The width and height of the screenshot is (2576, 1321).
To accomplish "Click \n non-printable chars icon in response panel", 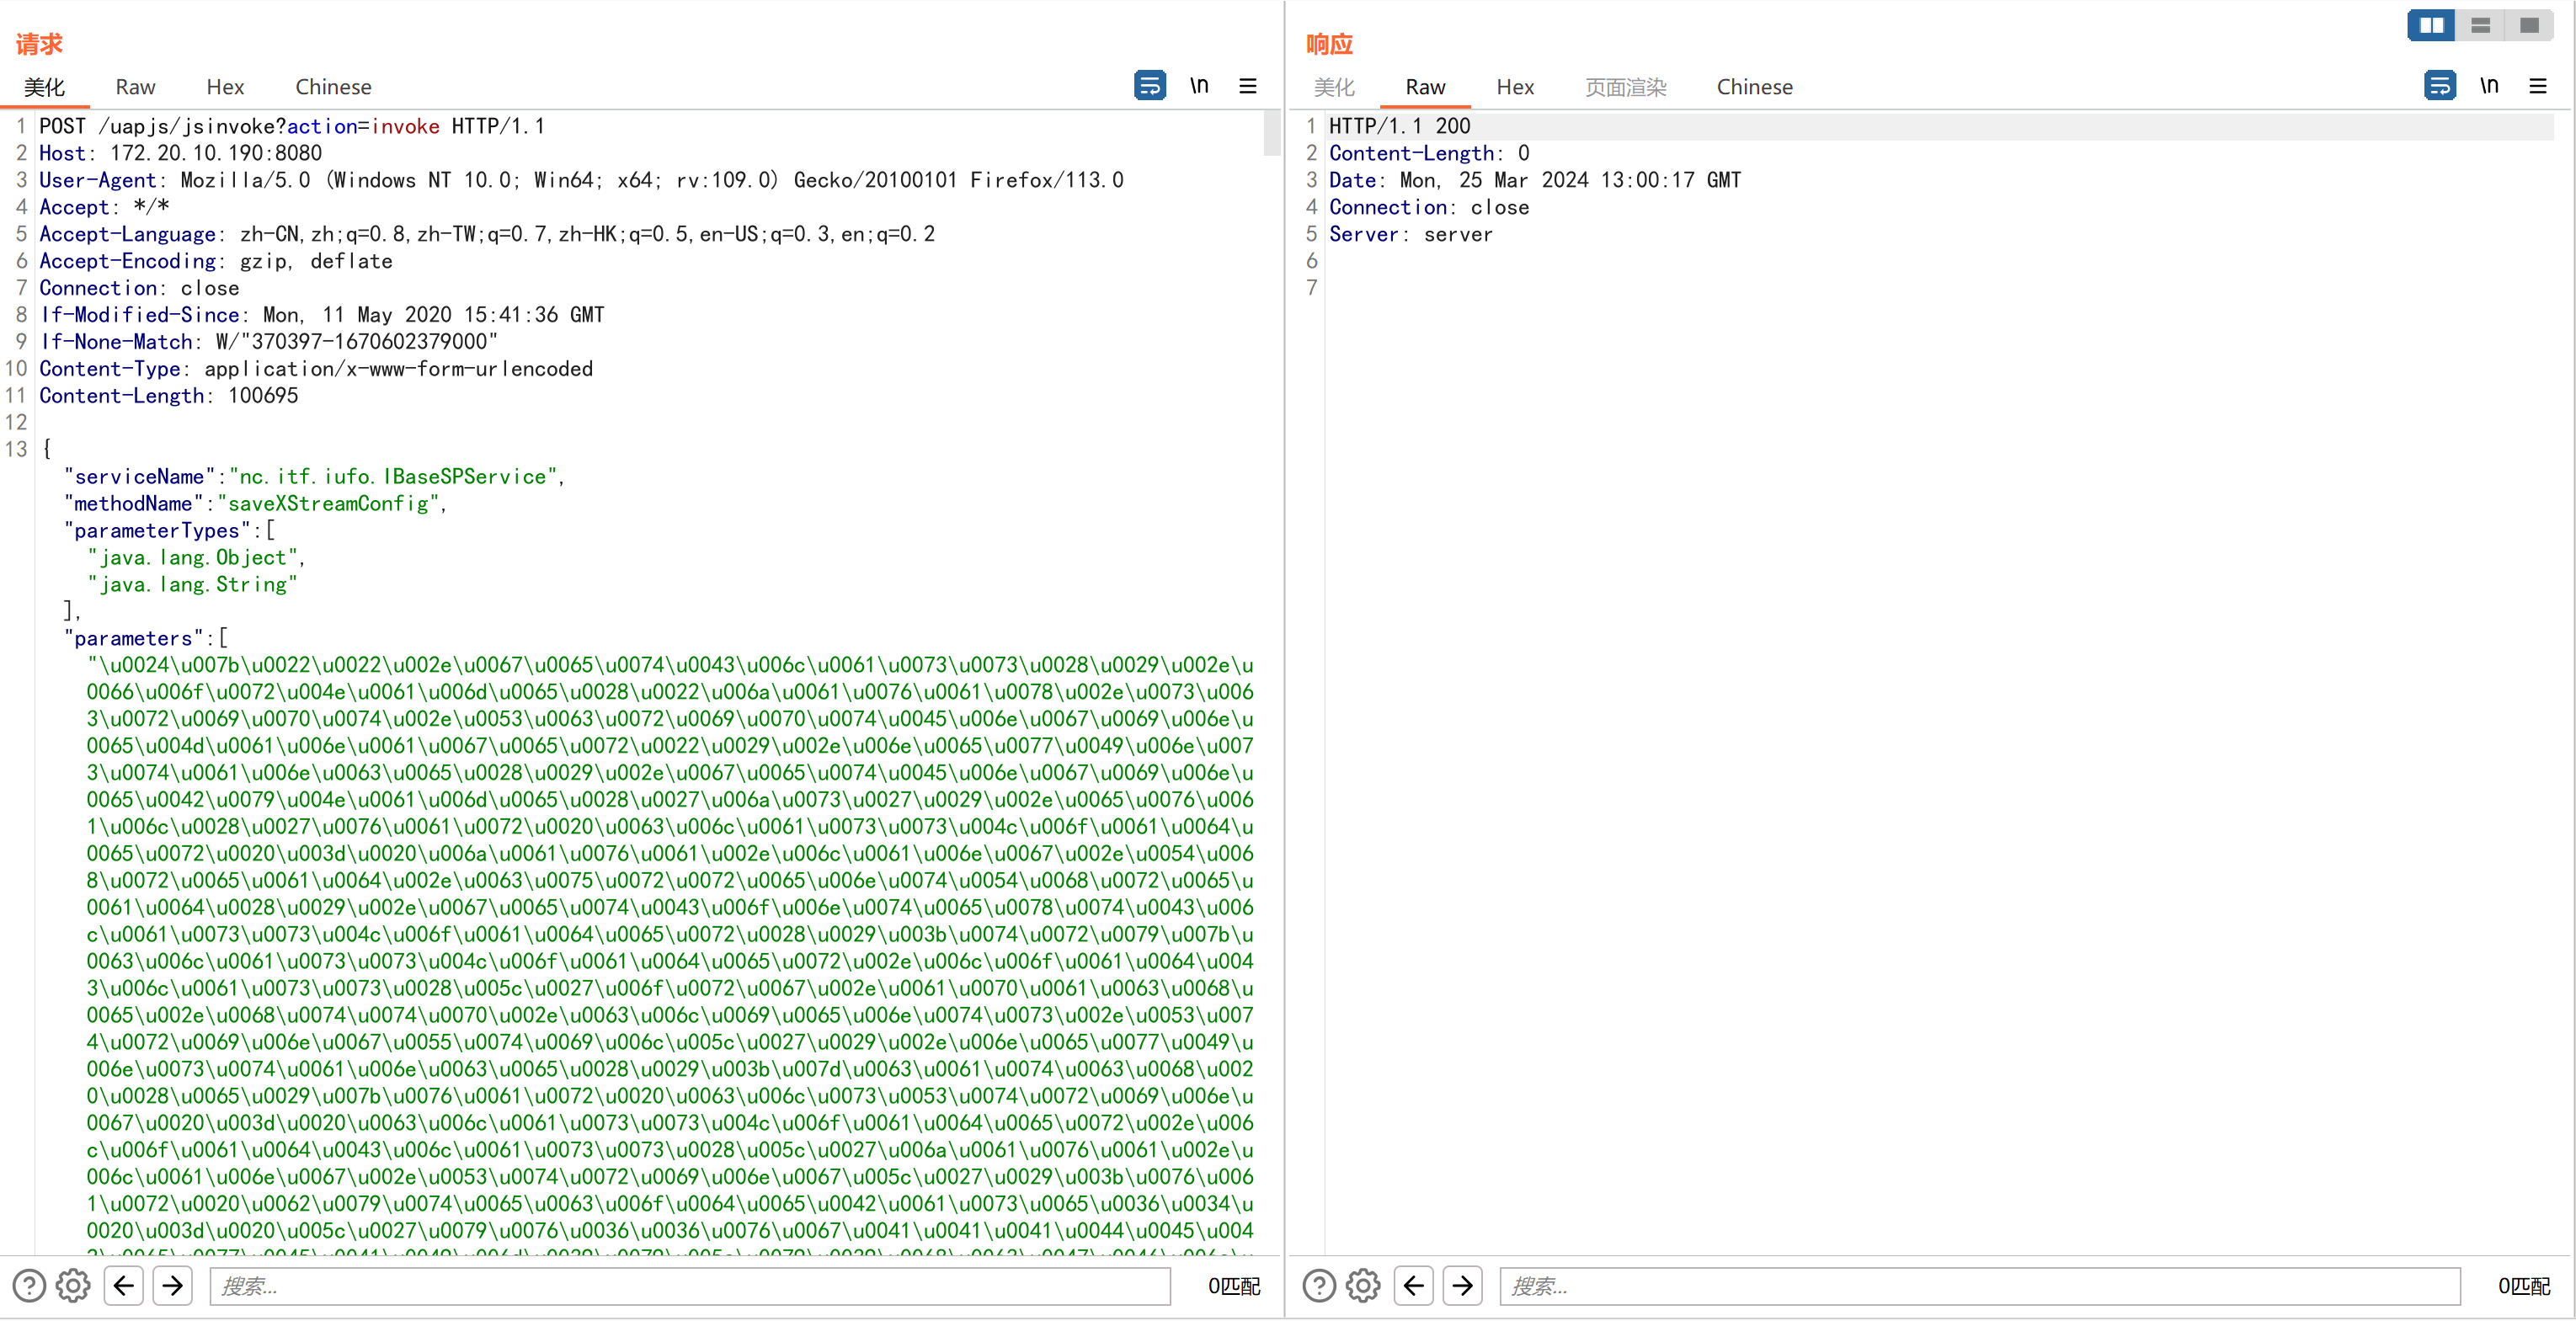I will [x=2489, y=86].
